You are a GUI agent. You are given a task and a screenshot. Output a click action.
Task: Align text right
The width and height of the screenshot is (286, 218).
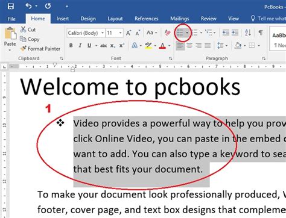(199, 46)
